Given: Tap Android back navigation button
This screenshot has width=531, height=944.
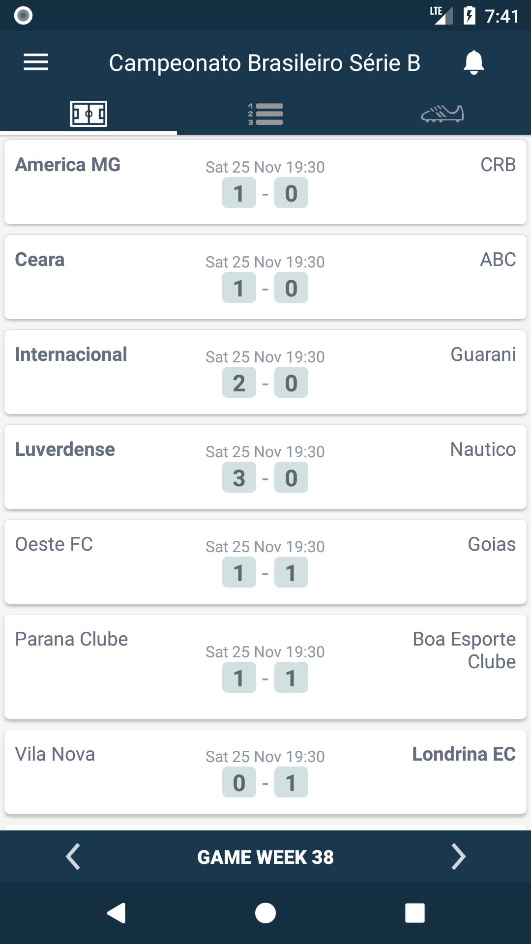Looking at the screenshot, I should tap(117, 913).
